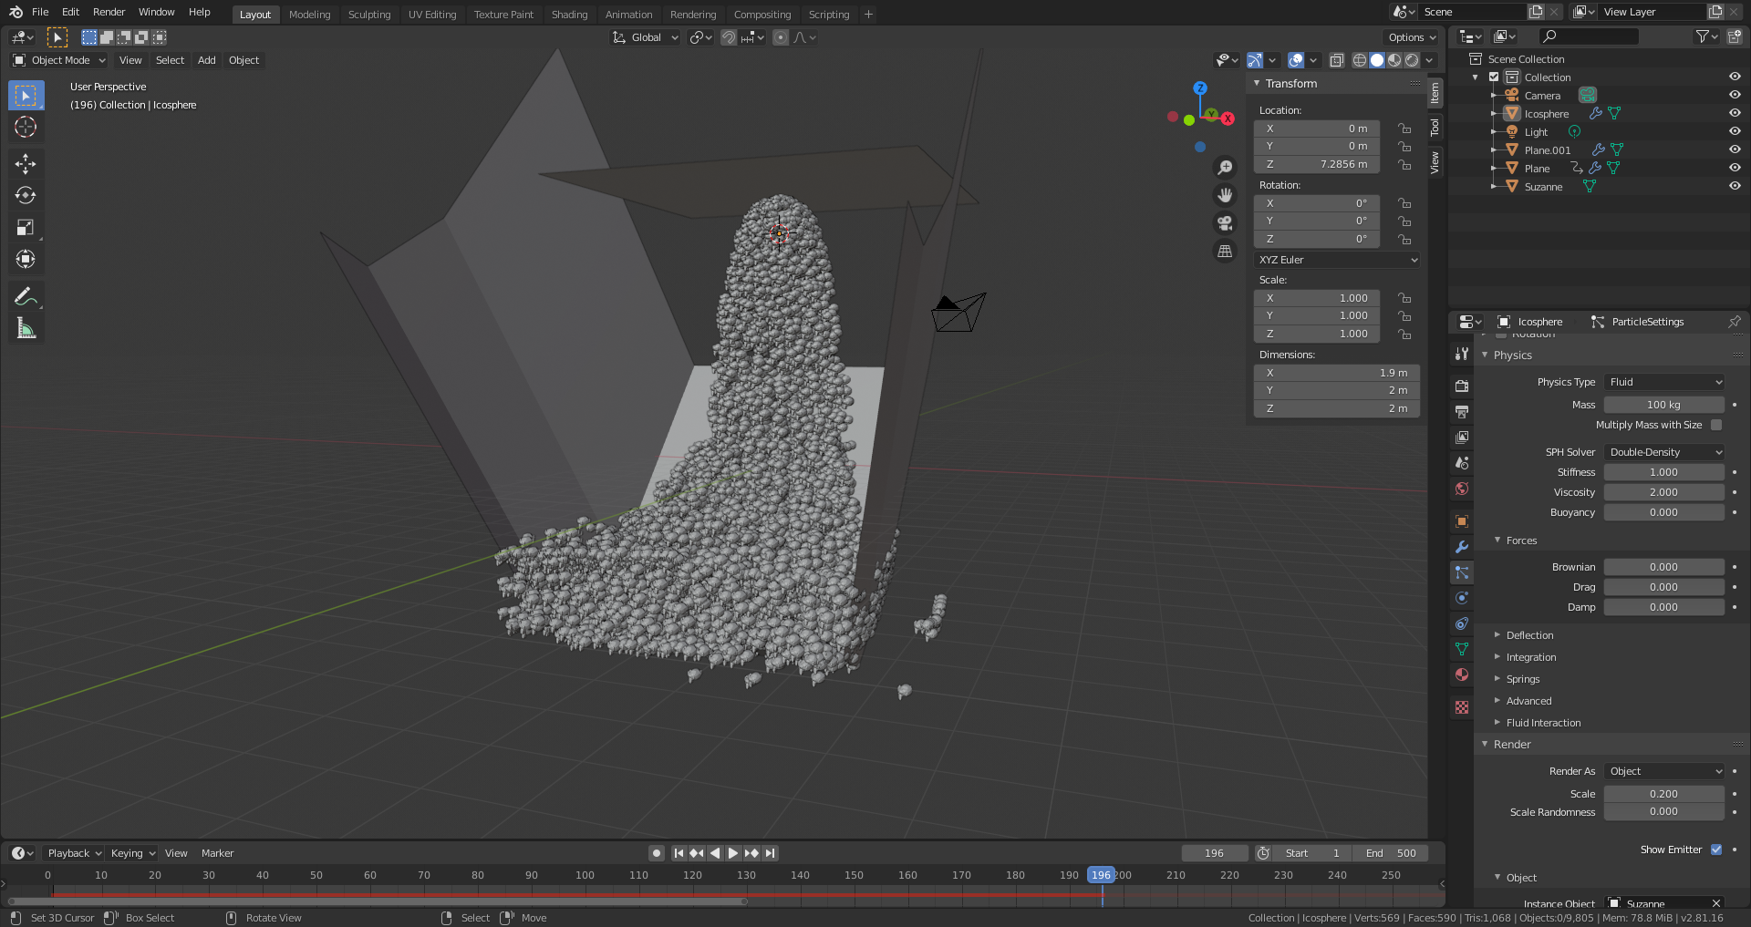Hide the Icosphere in the outliner

pos(1735,113)
